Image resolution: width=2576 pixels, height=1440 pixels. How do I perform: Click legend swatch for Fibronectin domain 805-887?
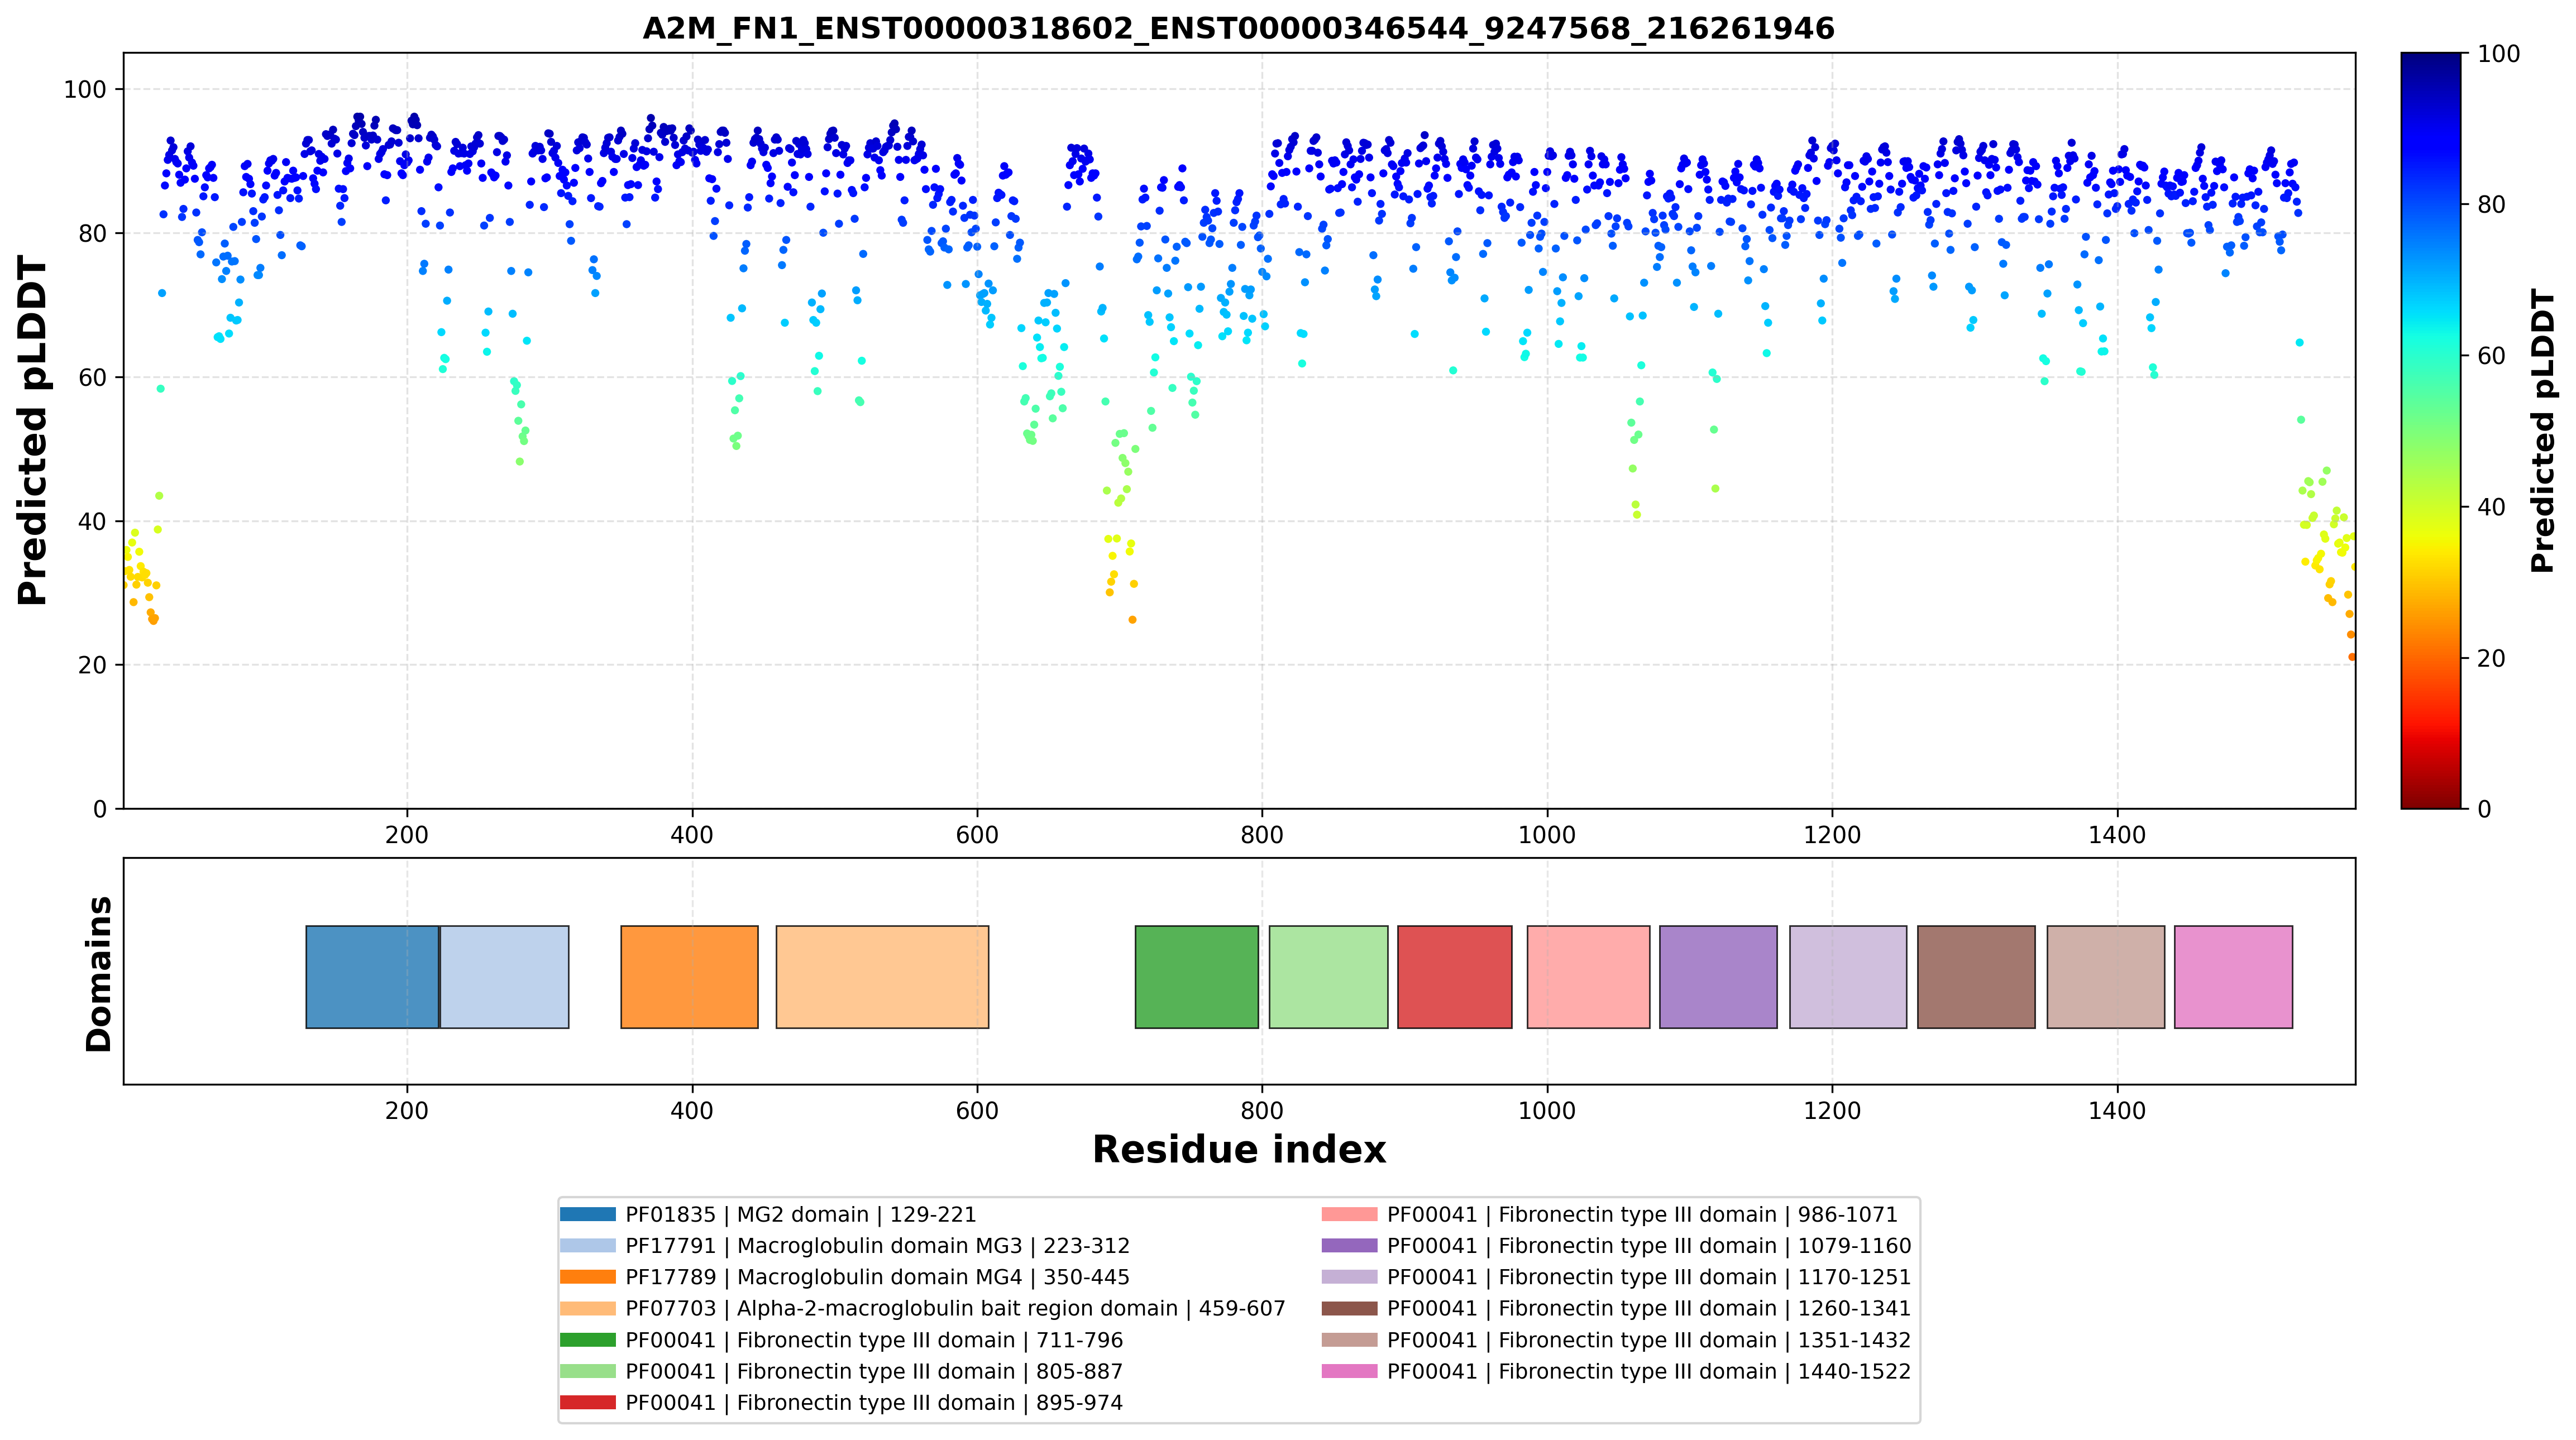click(x=587, y=1371)
